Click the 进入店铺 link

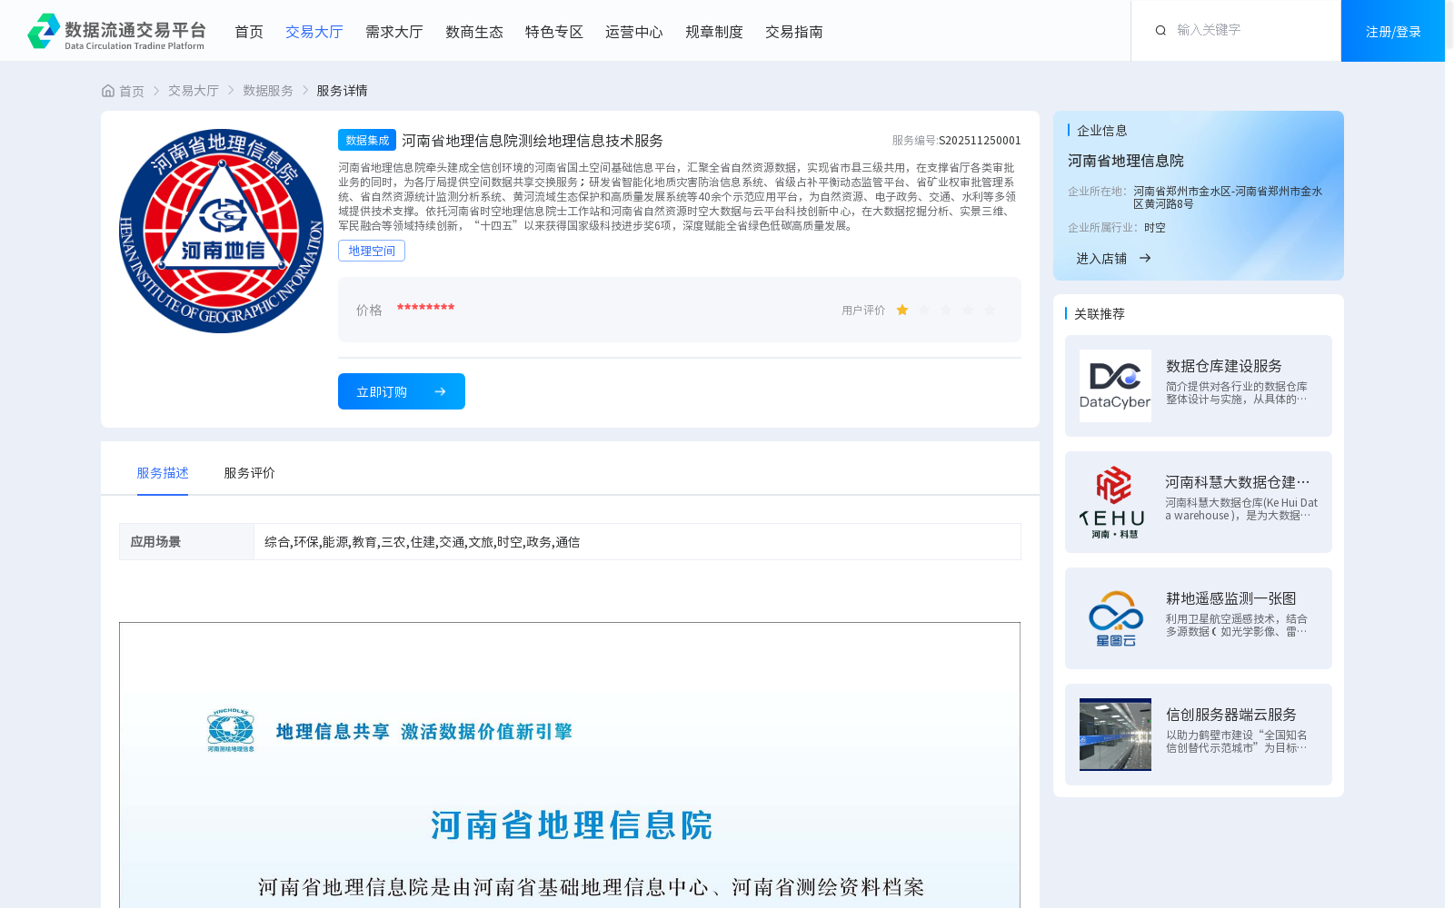coord(1101,259)
